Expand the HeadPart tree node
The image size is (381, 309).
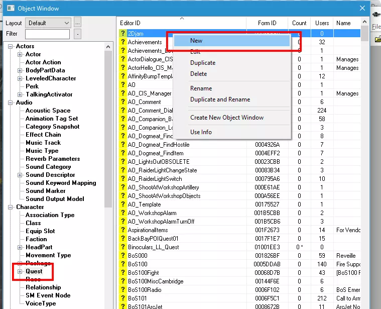20,247
